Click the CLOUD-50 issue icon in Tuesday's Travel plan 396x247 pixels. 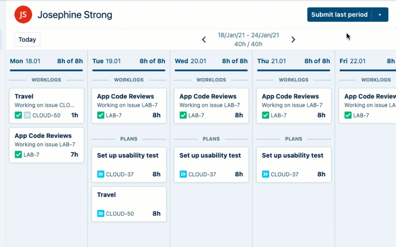pyautogui.click(x=100, y=214)
